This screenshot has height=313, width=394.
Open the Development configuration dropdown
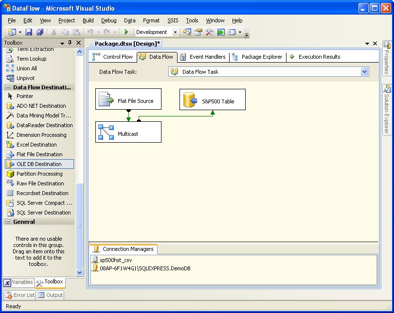click(176, 32)
